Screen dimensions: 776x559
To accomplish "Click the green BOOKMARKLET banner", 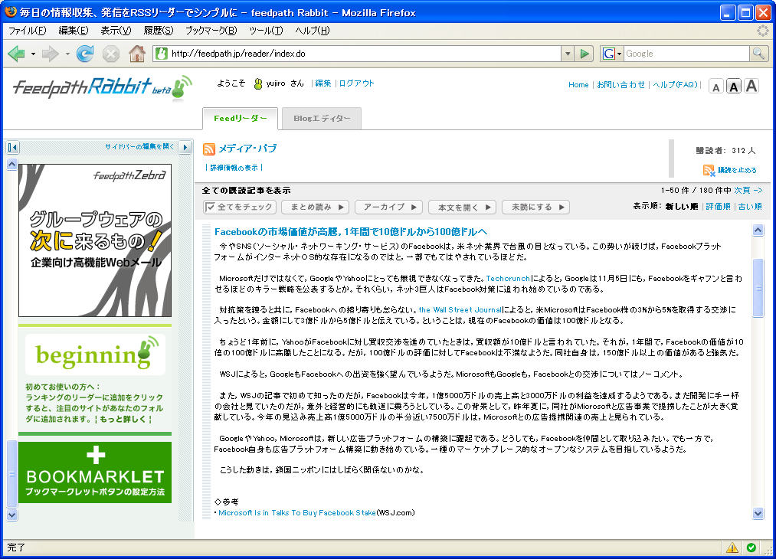I will [x=95, y=472].
